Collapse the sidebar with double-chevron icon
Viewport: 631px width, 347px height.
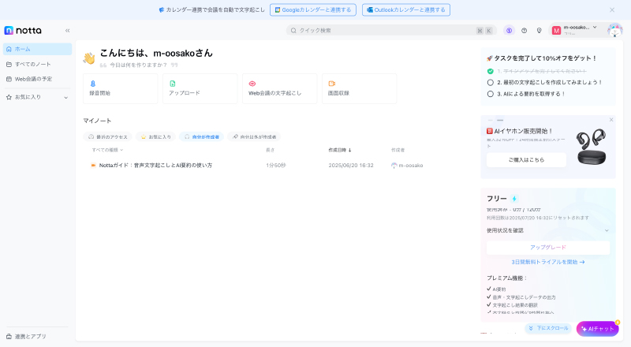68,31
